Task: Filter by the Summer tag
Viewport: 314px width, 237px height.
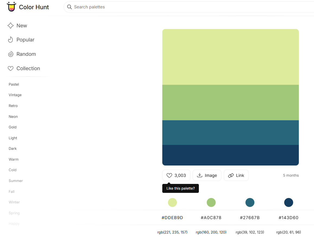Action: [x=16, y=181]
